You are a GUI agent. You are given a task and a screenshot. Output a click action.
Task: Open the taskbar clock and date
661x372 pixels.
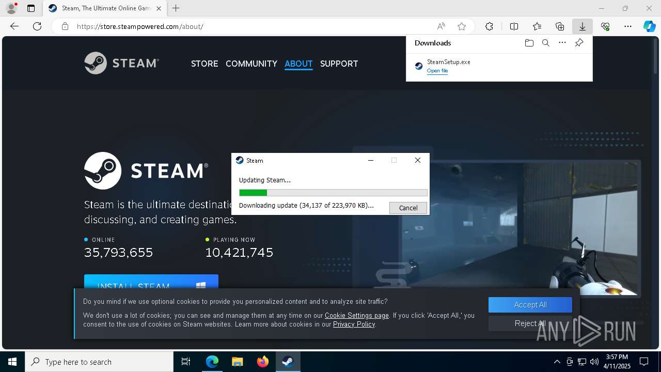pos(617,362)
